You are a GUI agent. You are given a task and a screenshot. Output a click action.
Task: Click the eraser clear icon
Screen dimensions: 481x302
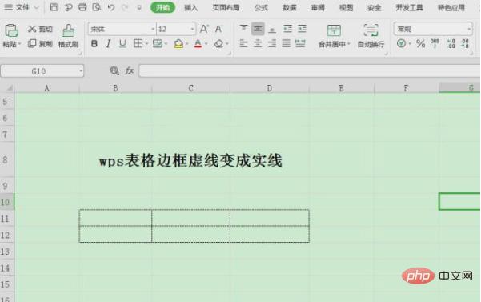218,44
